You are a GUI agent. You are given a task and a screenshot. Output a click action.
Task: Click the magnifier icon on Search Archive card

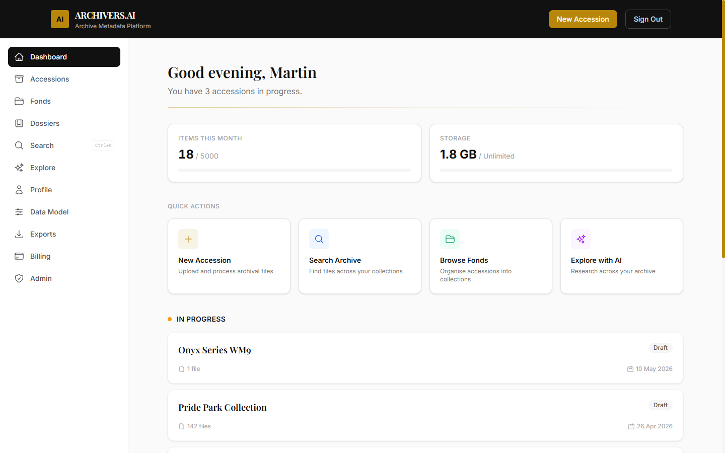pyautogui.click(x=319, y=239)
